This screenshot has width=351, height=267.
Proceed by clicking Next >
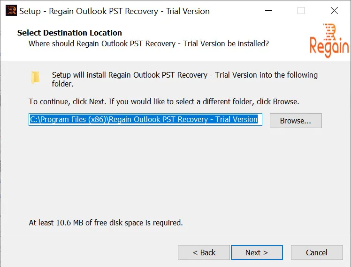tap(257, 253)
